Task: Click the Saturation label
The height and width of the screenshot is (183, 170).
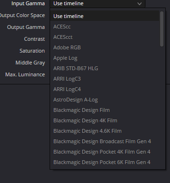Action: coord(32,51)
